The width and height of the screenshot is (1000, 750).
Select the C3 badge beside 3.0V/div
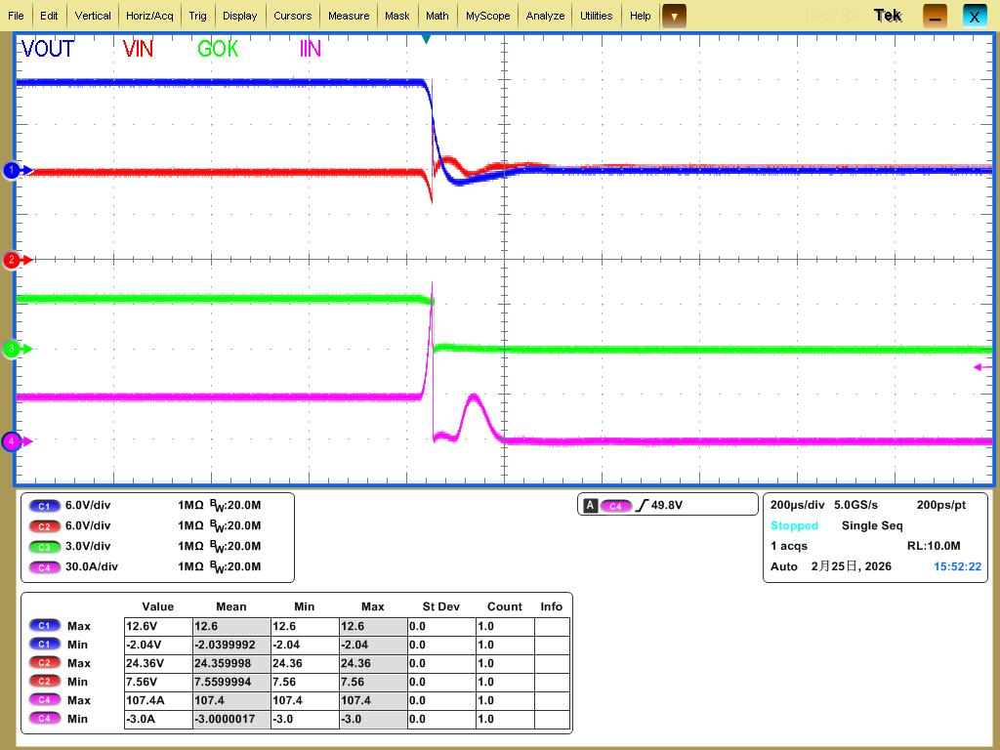point(44,547)
